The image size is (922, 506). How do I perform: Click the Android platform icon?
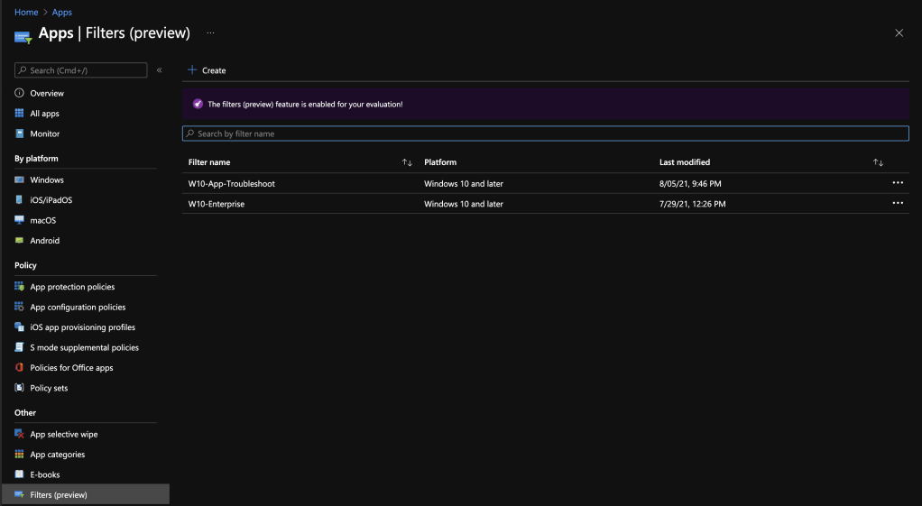19,241
